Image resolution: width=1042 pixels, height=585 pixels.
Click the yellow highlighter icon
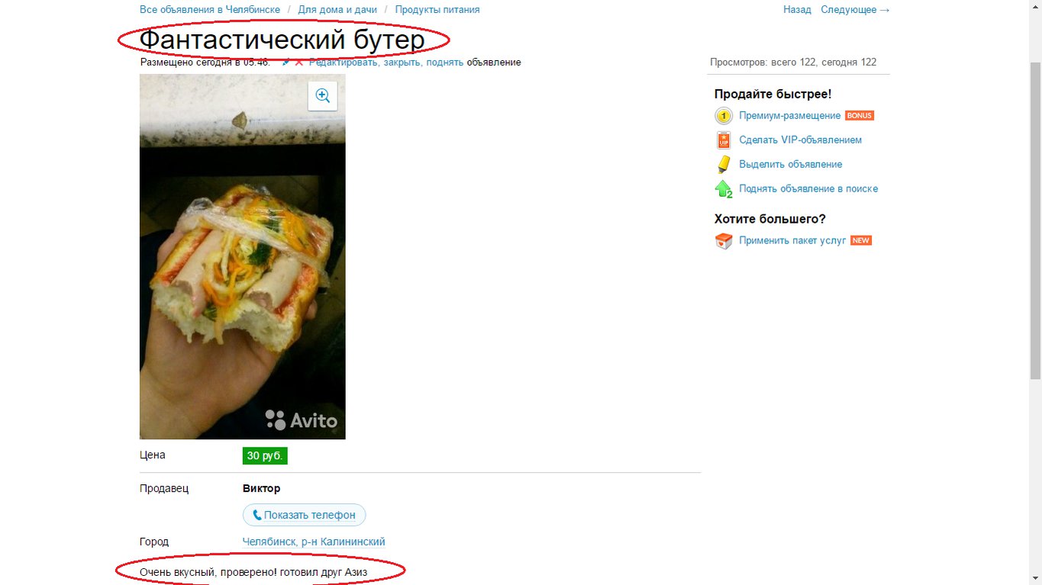[x=724, y=165]
